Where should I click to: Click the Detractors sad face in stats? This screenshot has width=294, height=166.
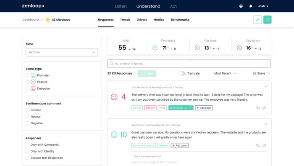[239, 48]
